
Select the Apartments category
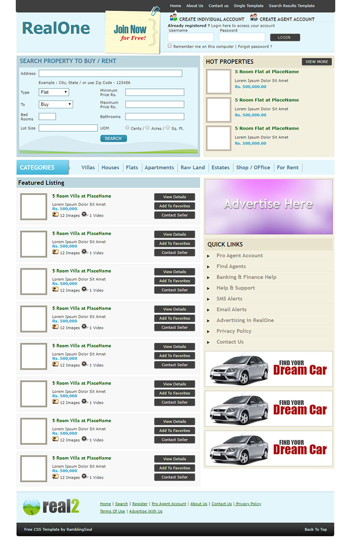(159, 168)
